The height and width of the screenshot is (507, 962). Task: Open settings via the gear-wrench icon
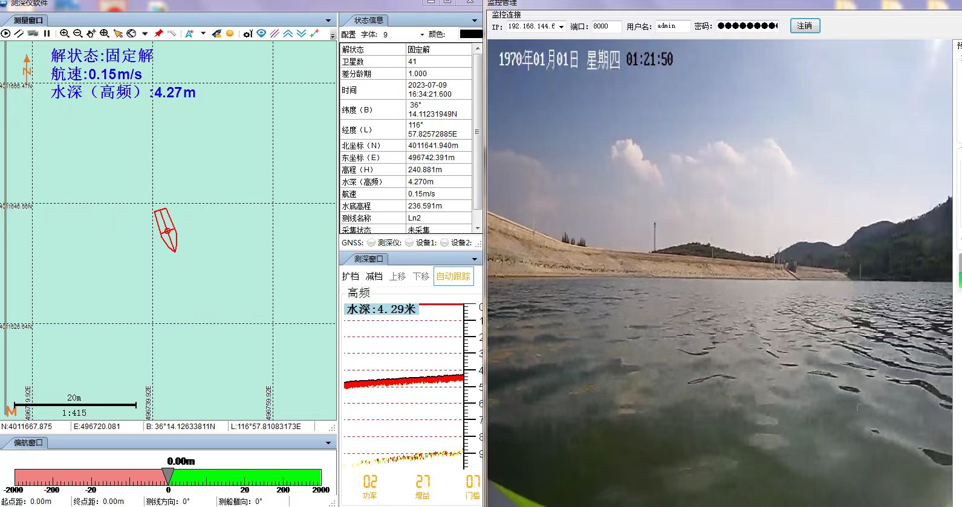coord(247,34)
